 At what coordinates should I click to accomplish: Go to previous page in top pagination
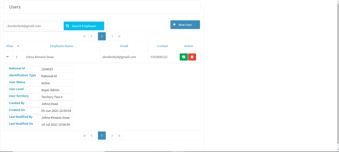point(92,36)
